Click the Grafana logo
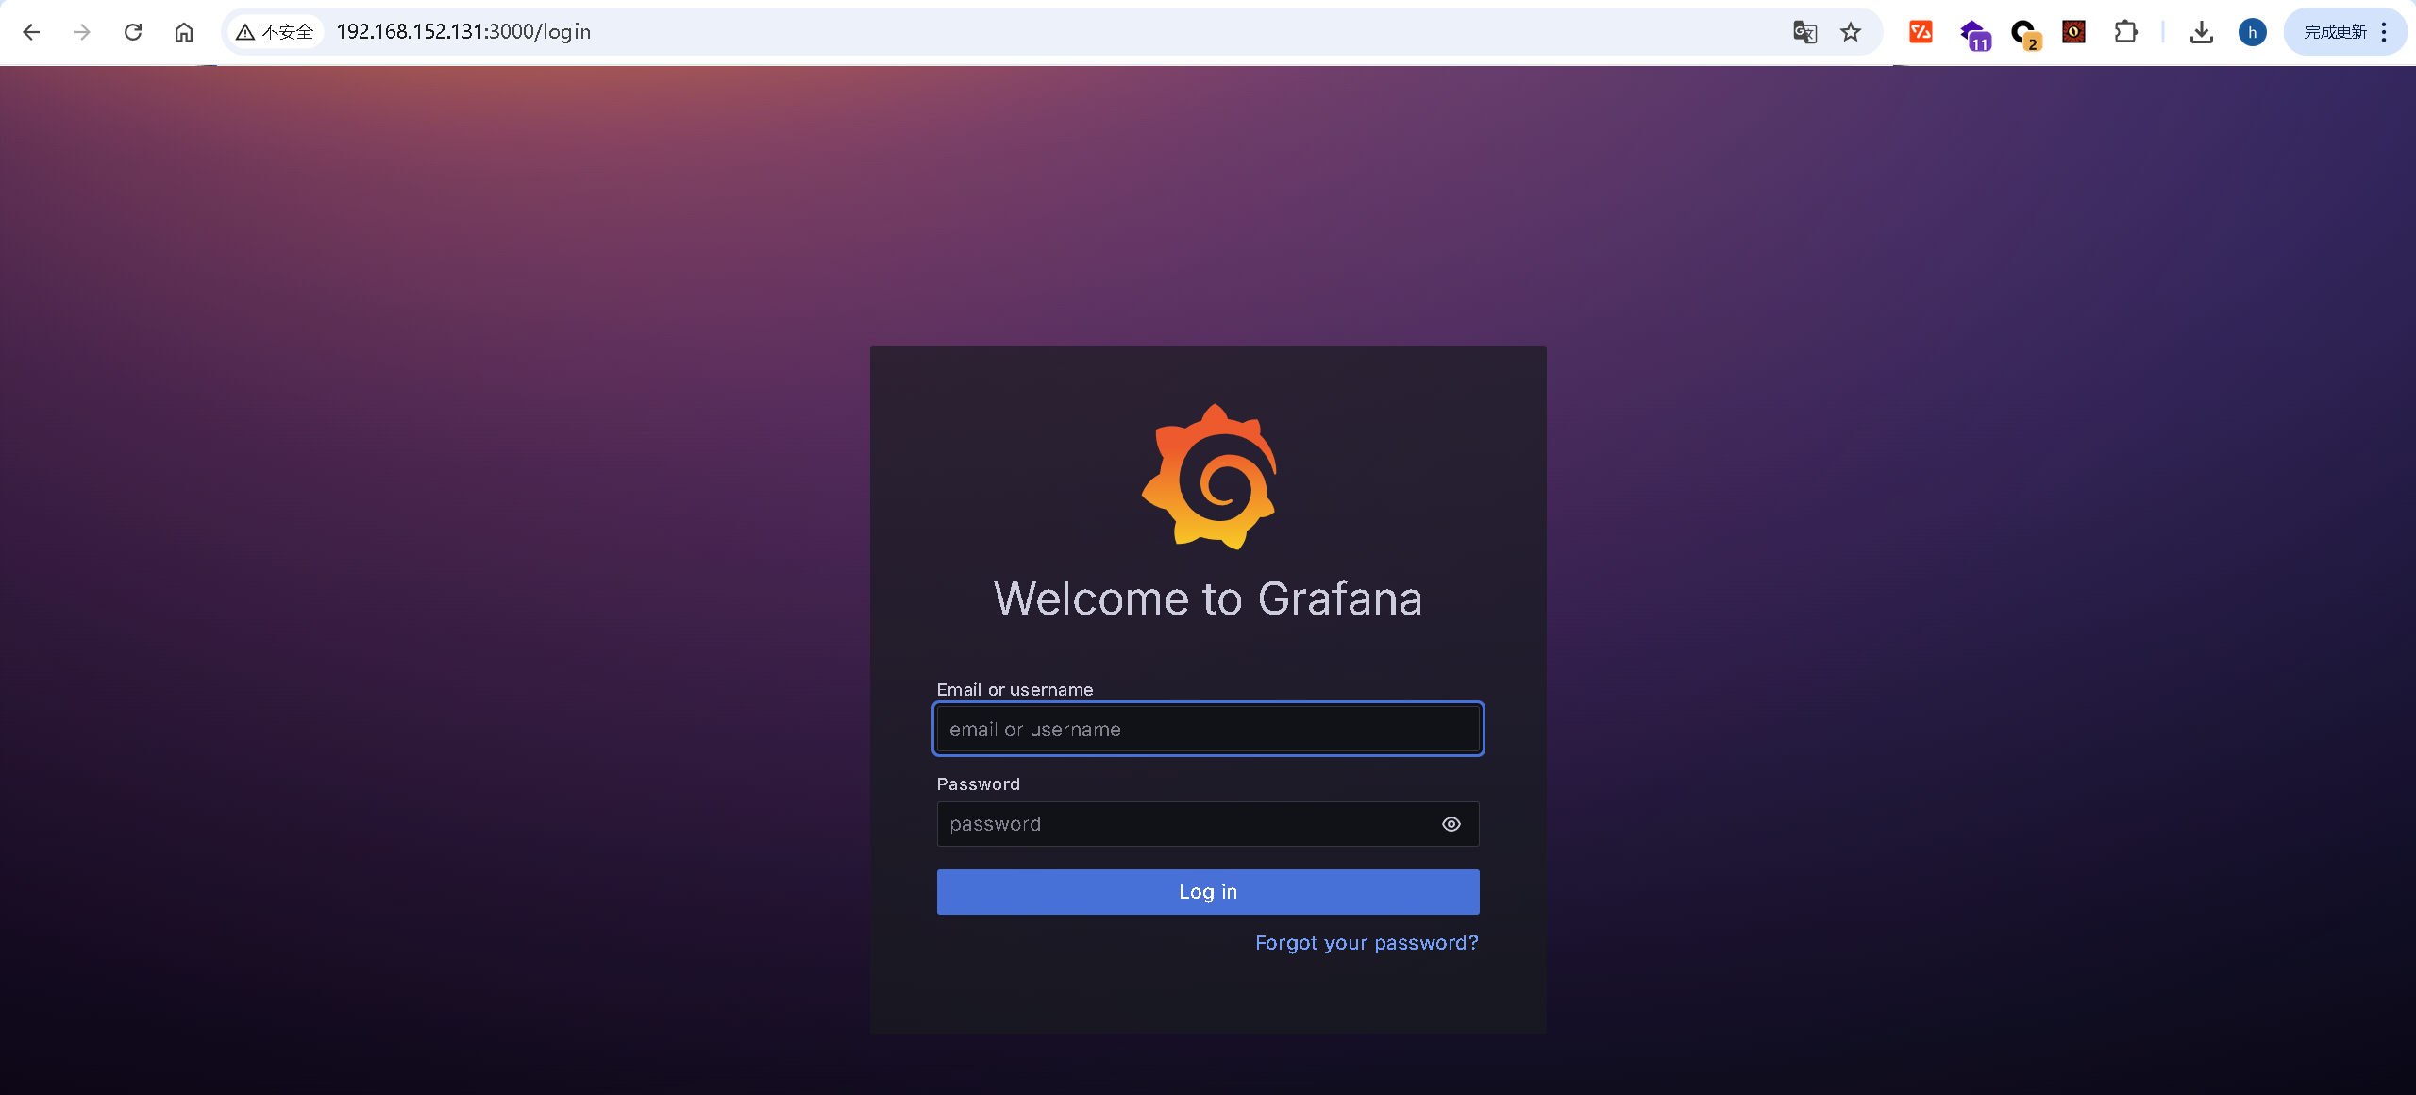The image size is (2416, 1095). tap(1209, 477)
